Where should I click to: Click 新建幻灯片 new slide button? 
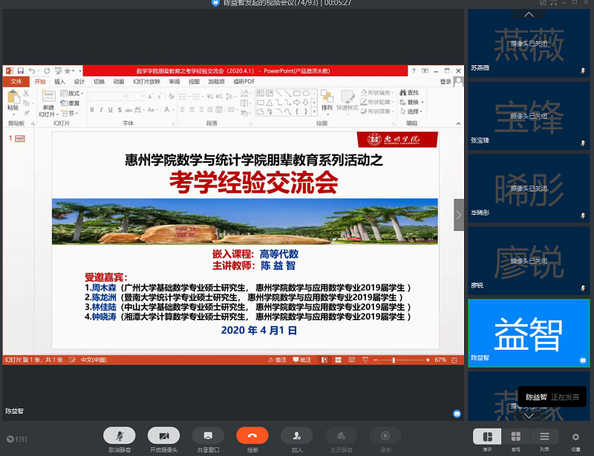48,103
